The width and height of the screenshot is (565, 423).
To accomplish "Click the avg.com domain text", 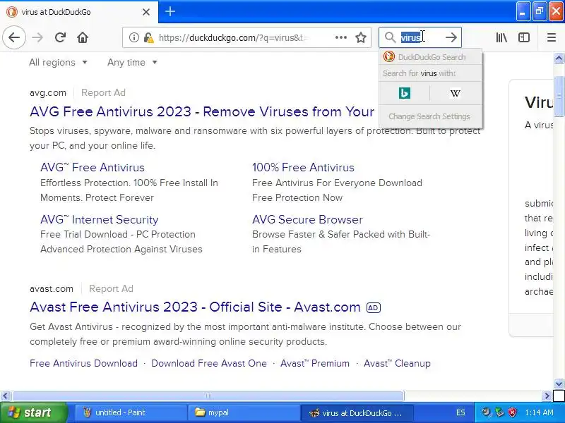I will [48, 93].
